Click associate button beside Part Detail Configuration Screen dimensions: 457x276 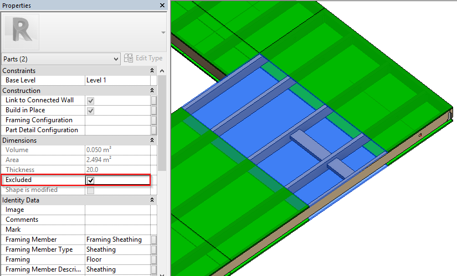pos(154,131)
